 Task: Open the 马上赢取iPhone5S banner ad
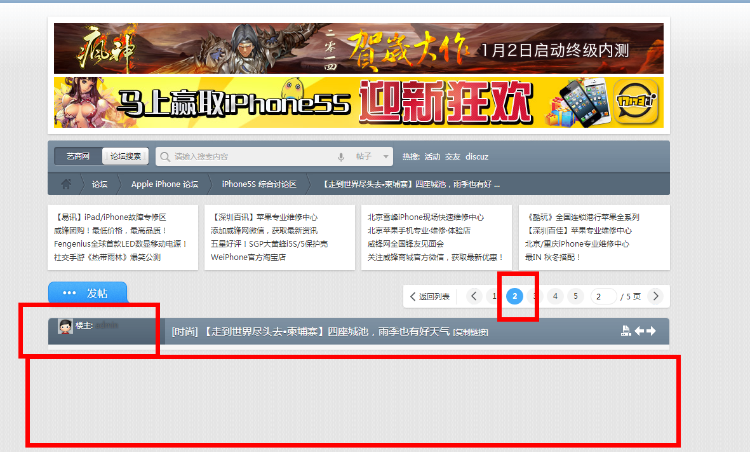[359, 102]
